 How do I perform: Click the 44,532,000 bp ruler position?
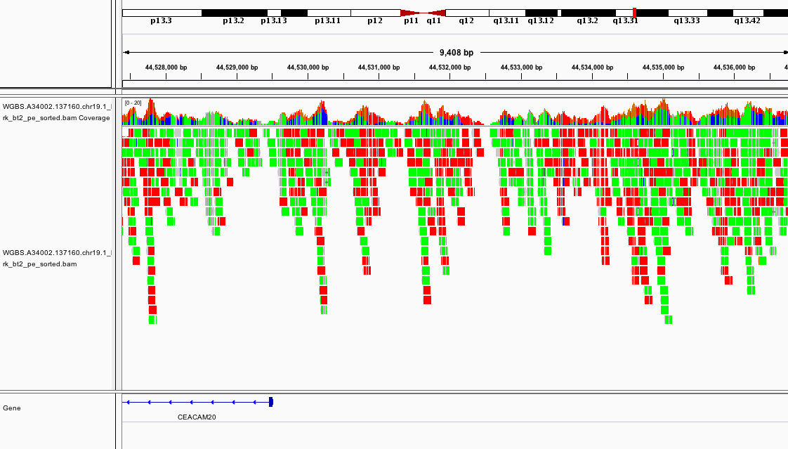450,67
